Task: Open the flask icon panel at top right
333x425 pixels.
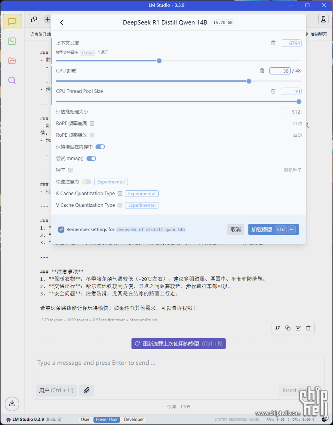Action: click(323, 19)
